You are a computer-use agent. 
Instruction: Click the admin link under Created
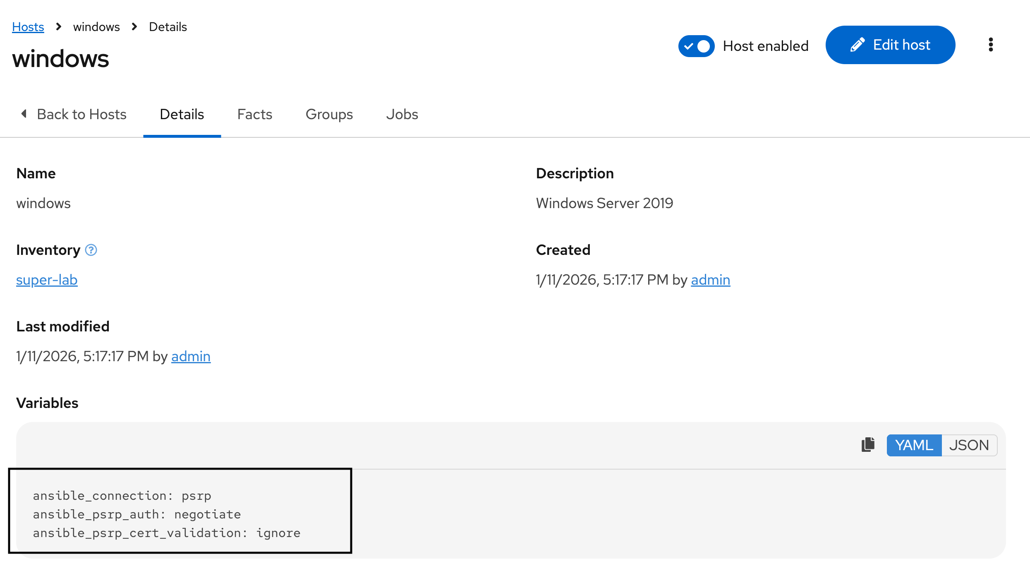click(x=710, y=280)
